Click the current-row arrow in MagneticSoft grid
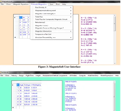Image resolution: width=121 pixels, height=111 pixels. click(15, 18)
